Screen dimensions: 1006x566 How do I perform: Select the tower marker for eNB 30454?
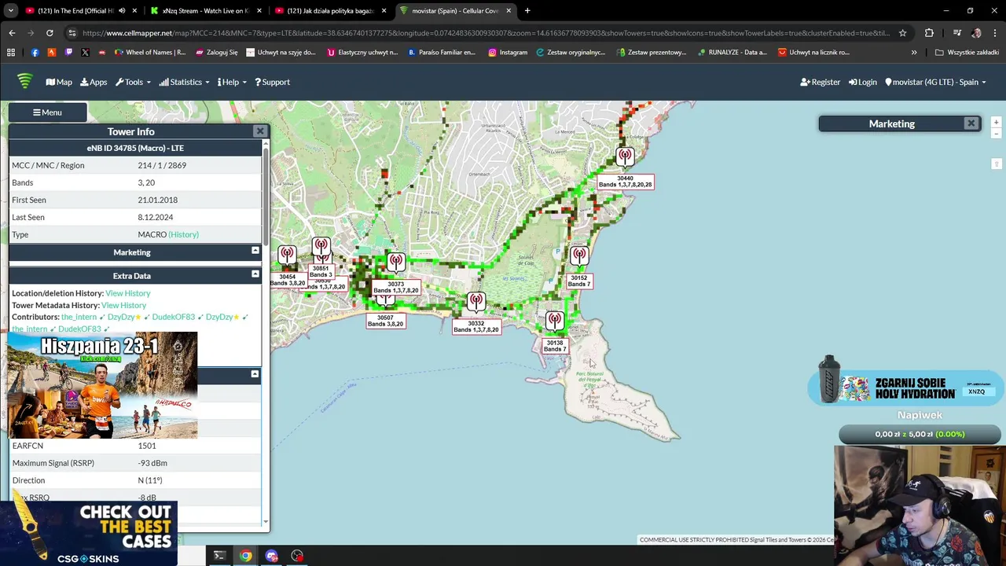(287, 255)
